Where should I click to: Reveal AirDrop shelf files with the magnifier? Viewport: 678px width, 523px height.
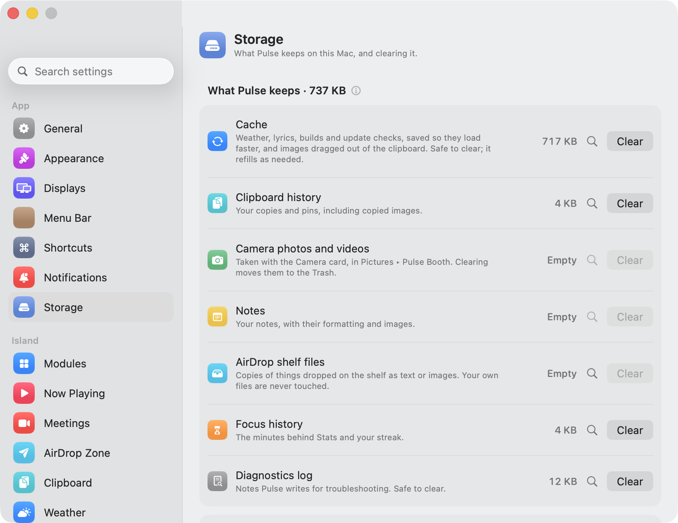(x=592, y=373)
